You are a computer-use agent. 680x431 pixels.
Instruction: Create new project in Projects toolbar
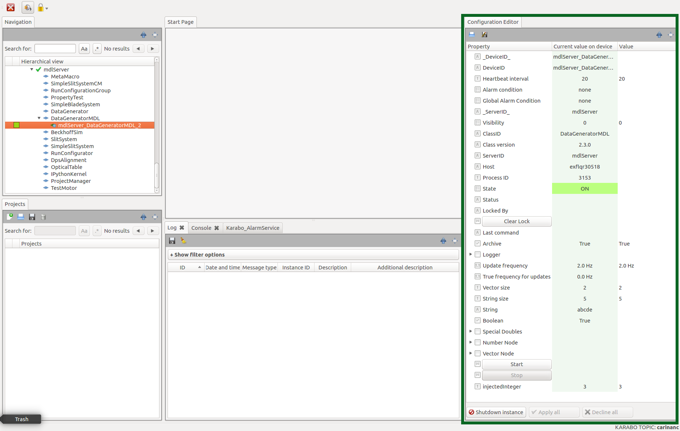(x=10, y=217)
